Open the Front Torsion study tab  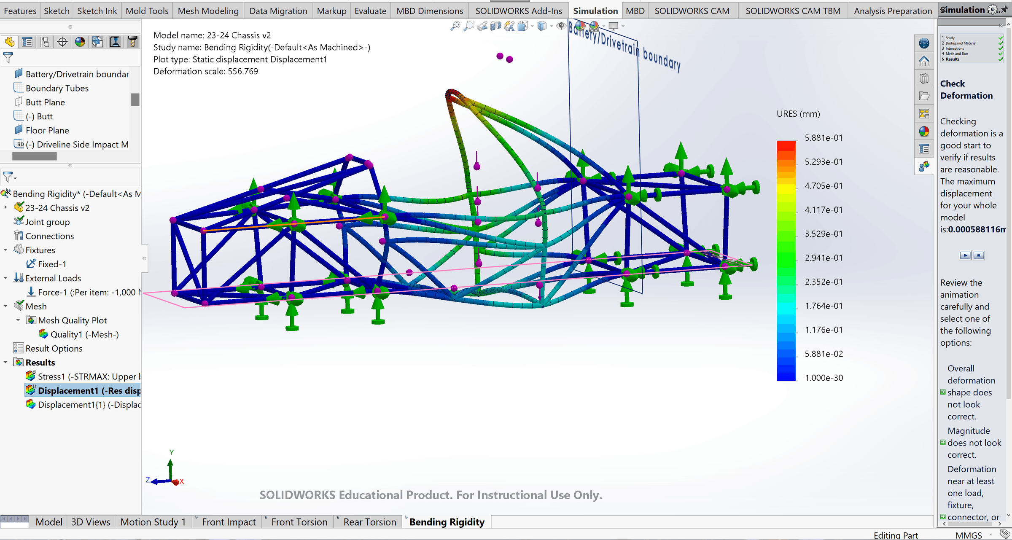click(299, 522)
